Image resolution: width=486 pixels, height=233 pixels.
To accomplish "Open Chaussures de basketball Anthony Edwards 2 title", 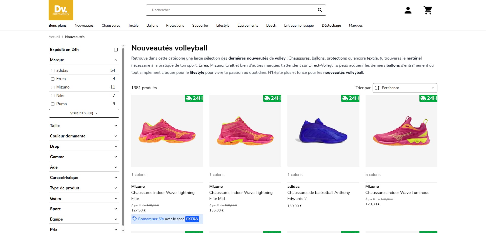I will coord(318,196).
